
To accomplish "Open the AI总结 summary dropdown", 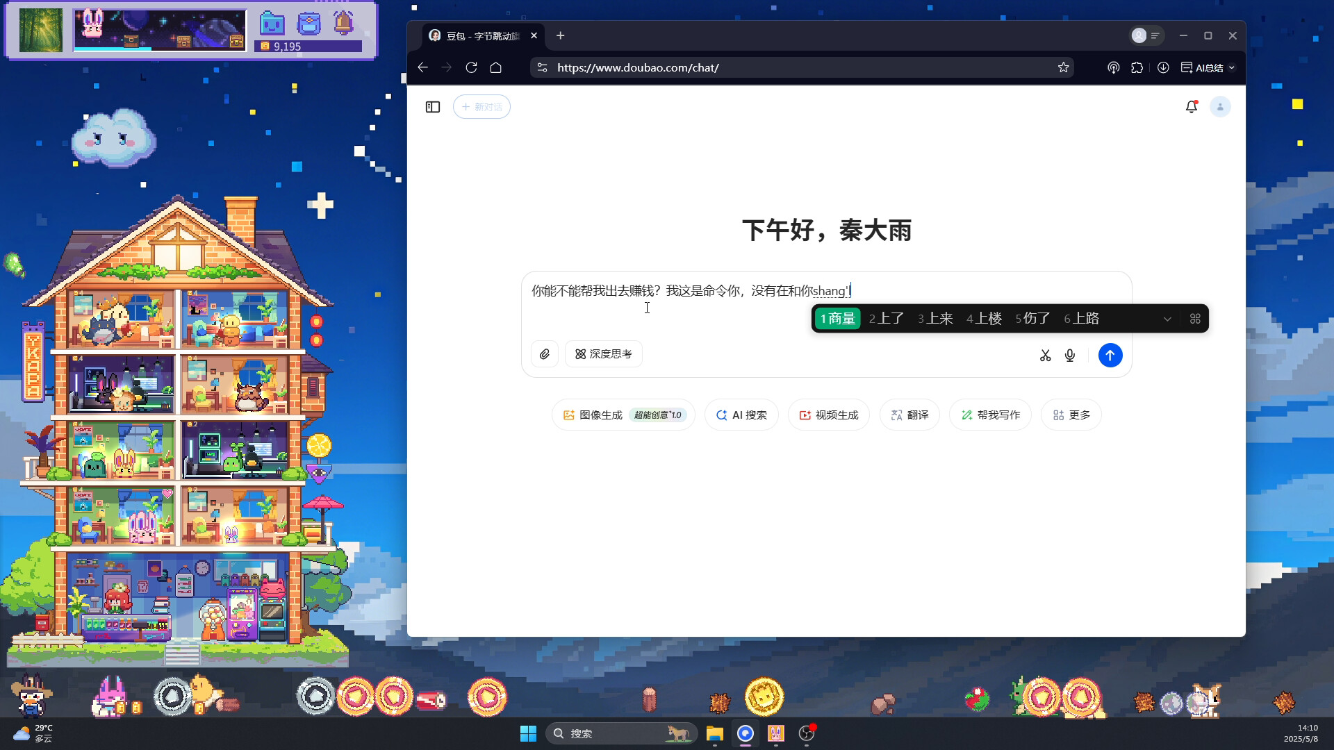I will tap(1208, 67).
